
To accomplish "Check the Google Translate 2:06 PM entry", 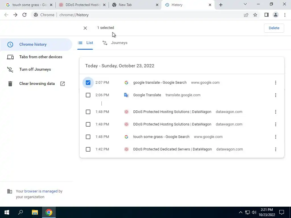I will (x=88, y=95).
